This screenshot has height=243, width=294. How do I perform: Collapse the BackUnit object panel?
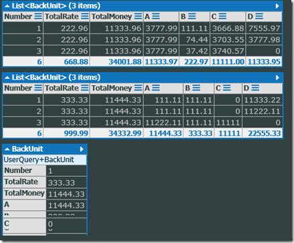[x=7, y=149]
